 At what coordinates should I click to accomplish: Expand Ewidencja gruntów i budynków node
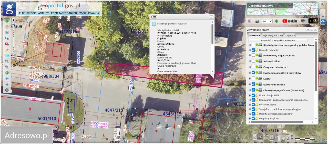coord(250,73)
